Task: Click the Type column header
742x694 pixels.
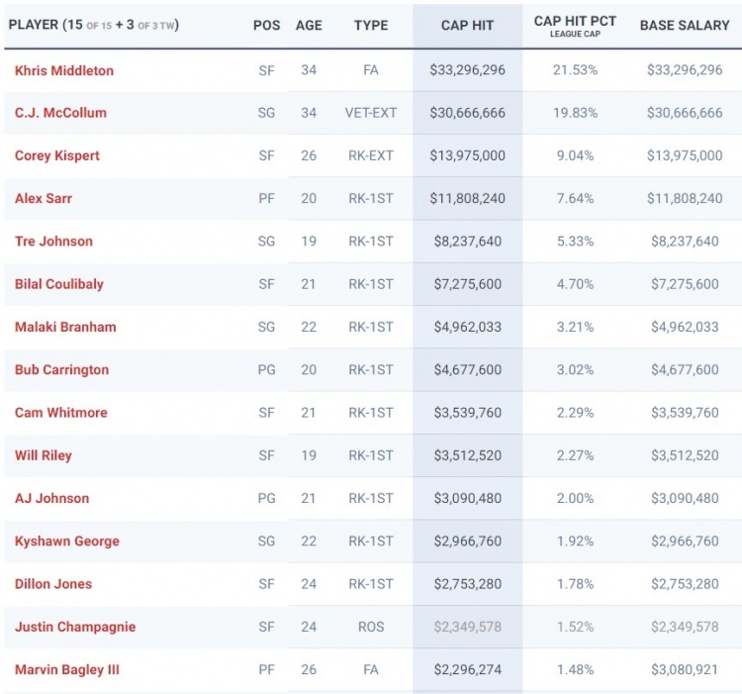Action: click(371, 25)
